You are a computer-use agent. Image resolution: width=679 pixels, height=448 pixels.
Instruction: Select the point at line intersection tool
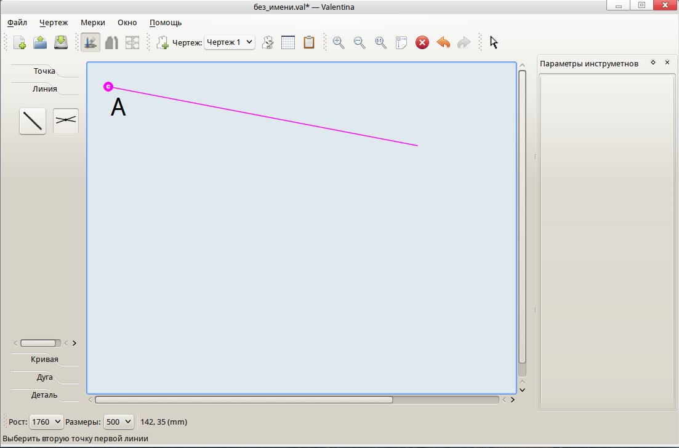66,121
